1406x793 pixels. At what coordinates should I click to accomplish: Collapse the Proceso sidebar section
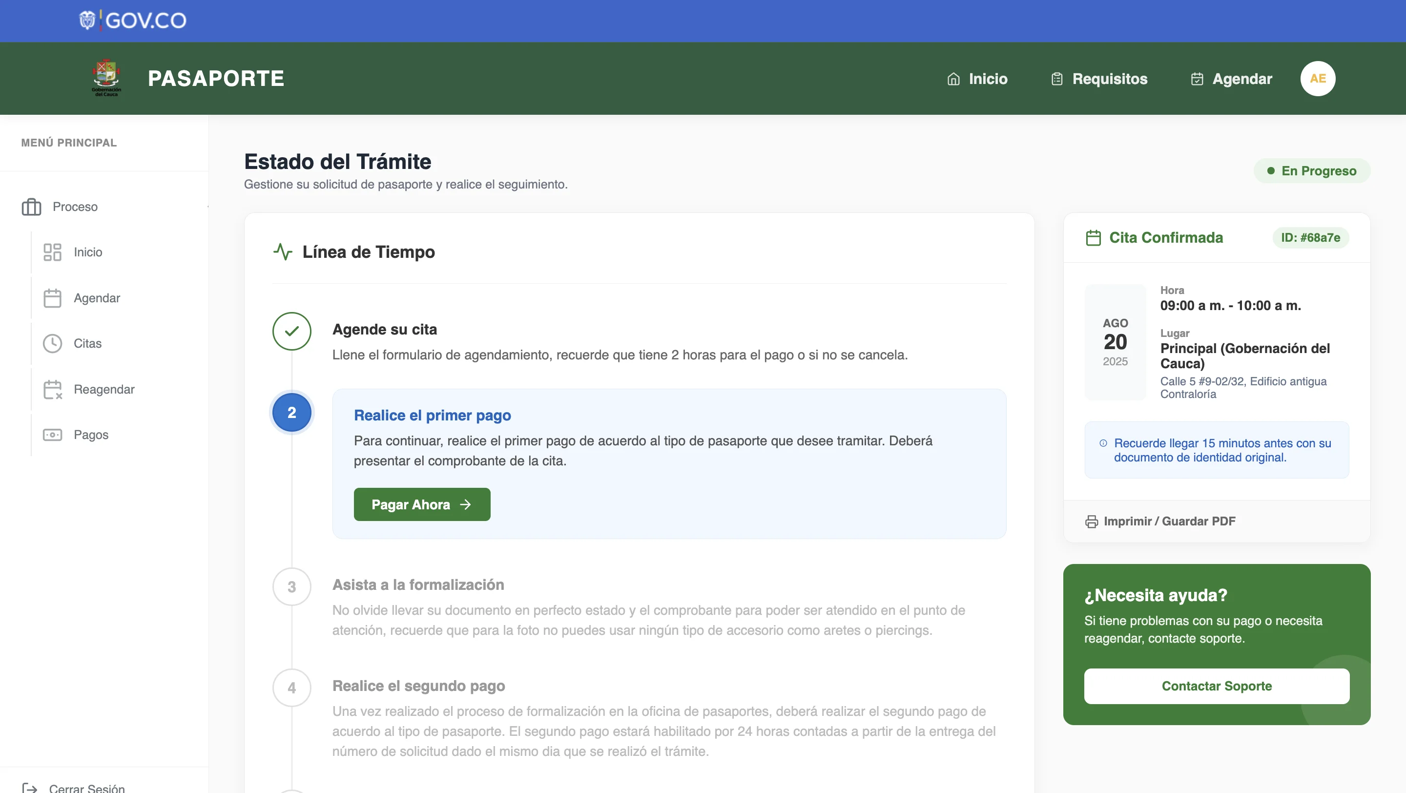[207, 207]
